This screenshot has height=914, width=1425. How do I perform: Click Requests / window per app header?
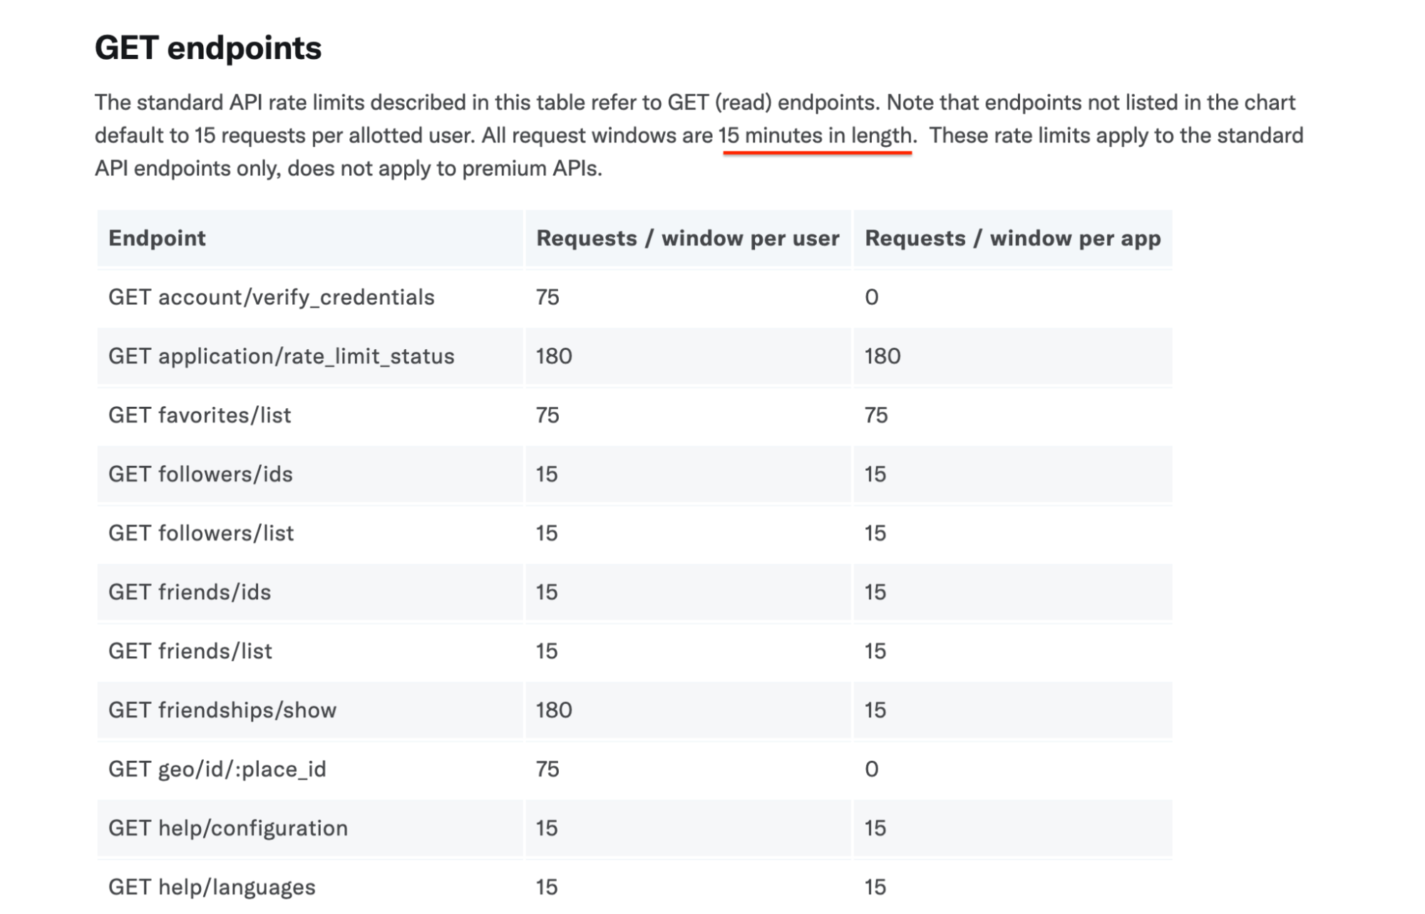pyautogui.click(x=1012, y=238)
